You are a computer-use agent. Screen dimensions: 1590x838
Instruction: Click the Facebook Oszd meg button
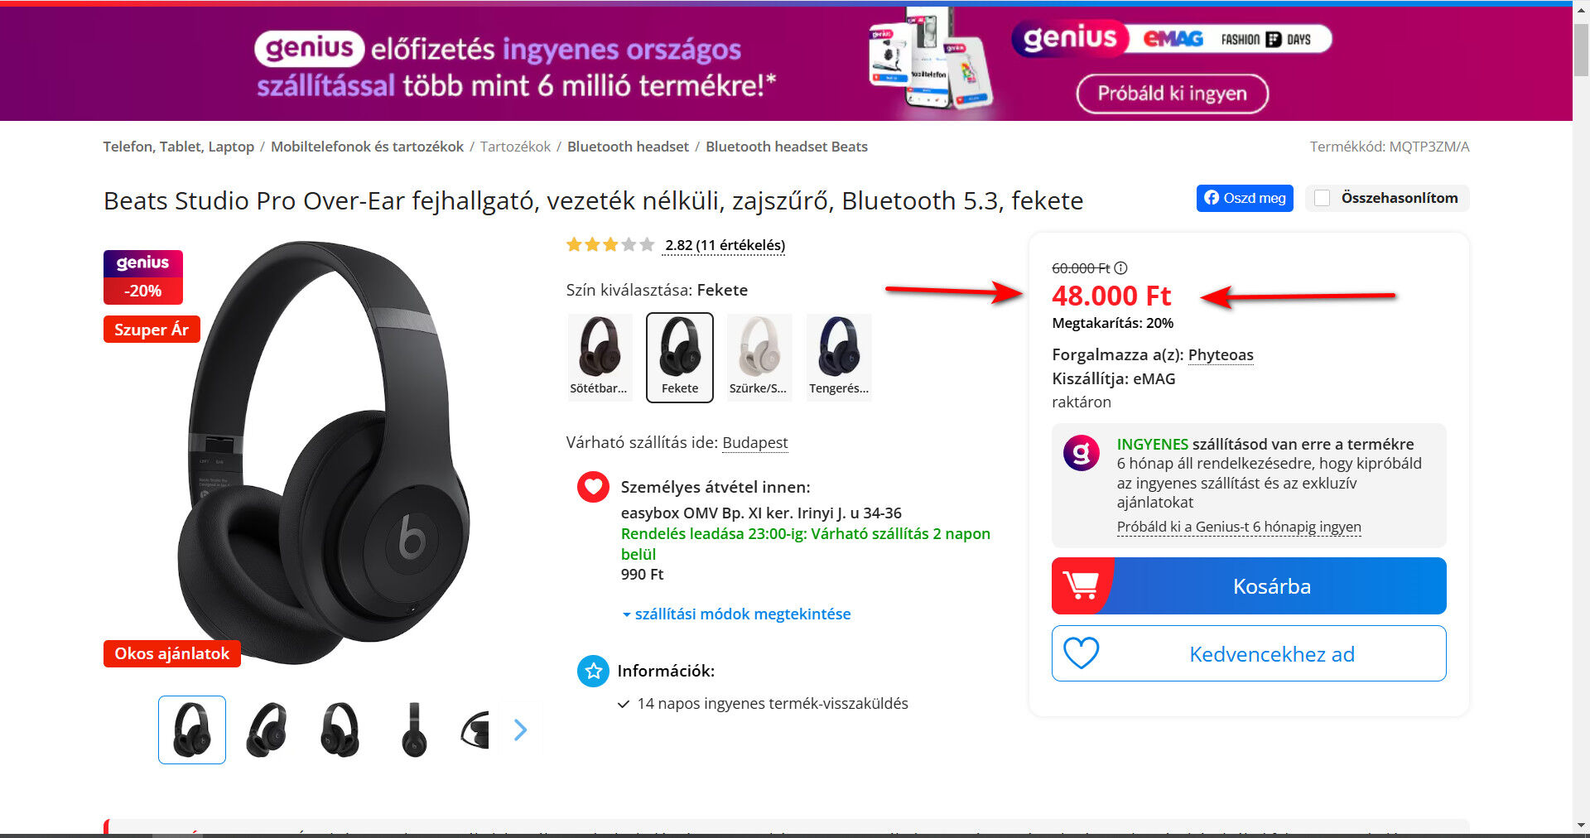click(x=1245, y=198)
